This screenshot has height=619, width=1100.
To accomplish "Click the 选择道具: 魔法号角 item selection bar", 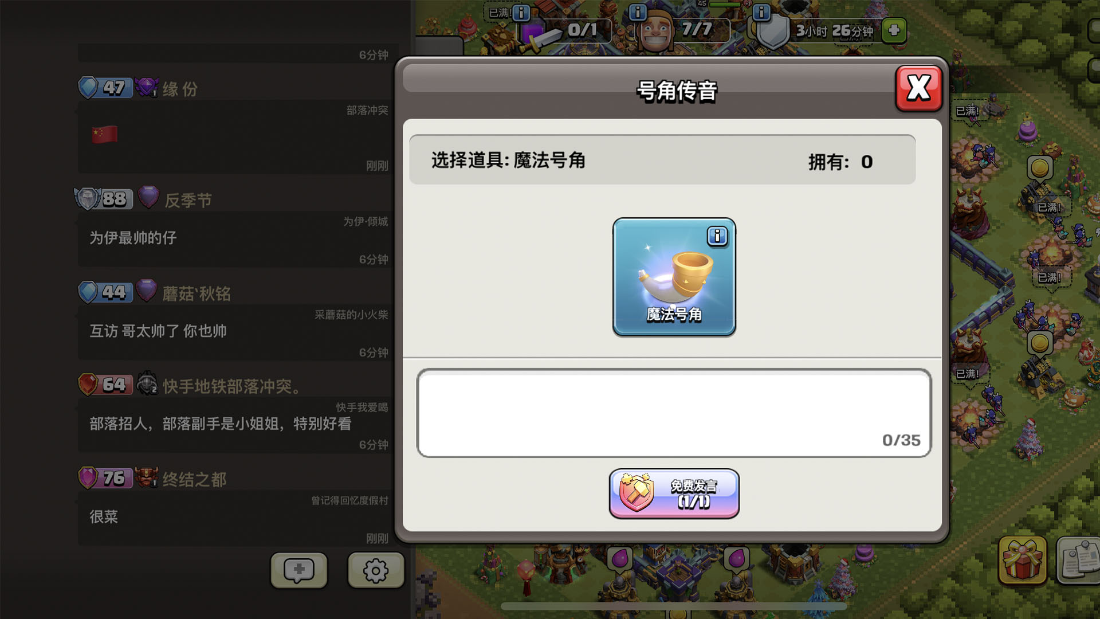I will click(662, 160).
